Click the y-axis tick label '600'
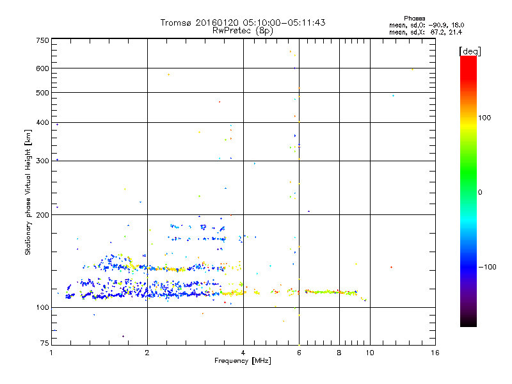Screen dimensions: 512x384 42,68
